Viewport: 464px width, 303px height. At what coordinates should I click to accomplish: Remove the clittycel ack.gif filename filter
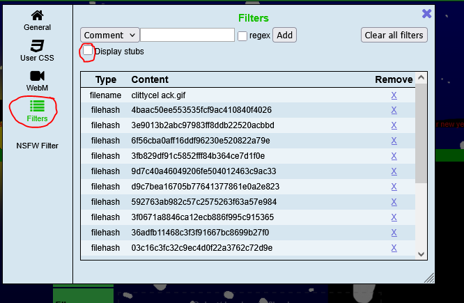pos(394,95)
